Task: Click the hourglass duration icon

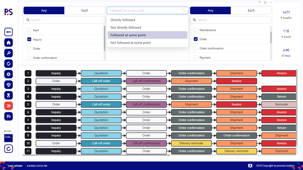Action: click(x=8, y=95)
